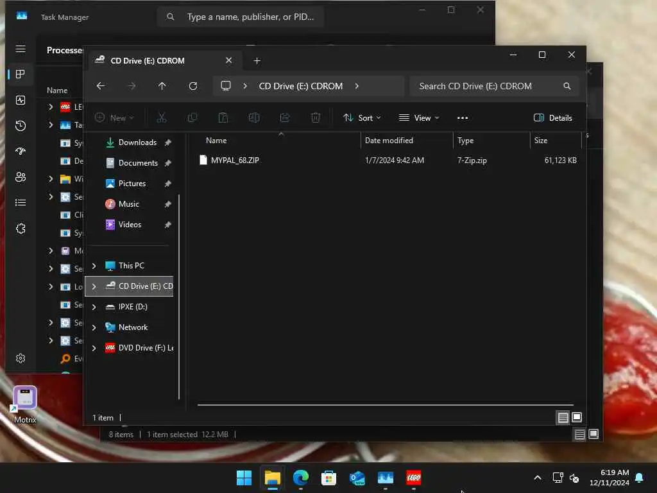This screenshot has width=657, height=493.
Task: Open the notification bell in taskbar
Action: click(x=640, y=478)
